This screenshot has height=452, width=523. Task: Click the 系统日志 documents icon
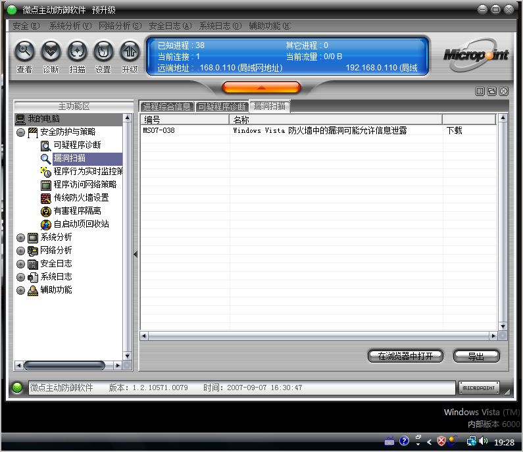[x=33, y=277]
